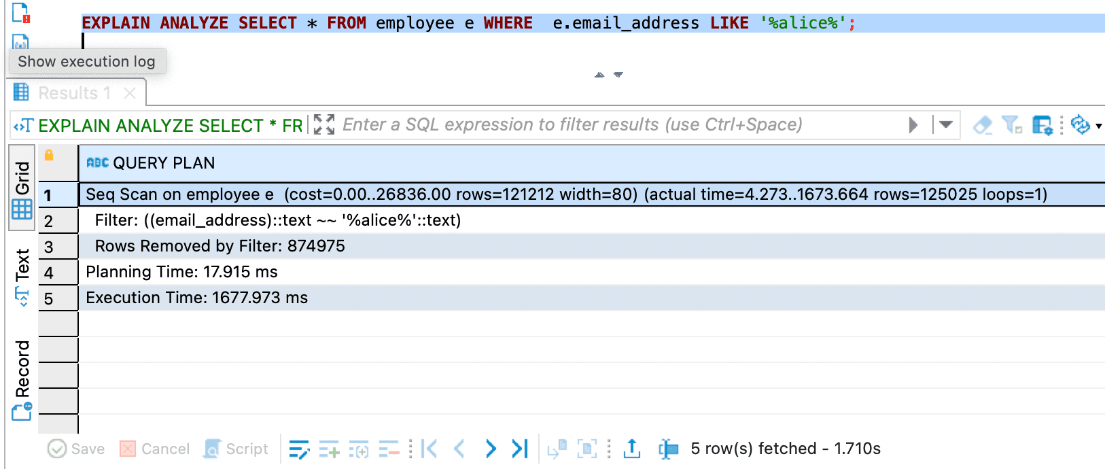Click the '5 row(s) fetched - 1.710s' status text
Viewport: 1105px width, 469px height.
(786, 449)
